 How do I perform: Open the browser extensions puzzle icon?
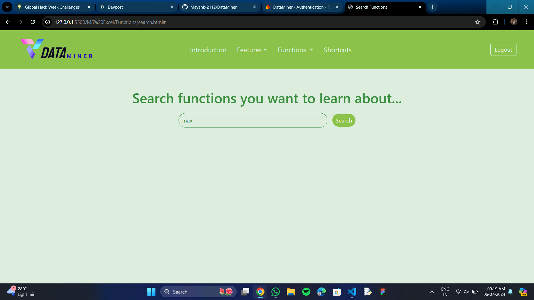495,22
